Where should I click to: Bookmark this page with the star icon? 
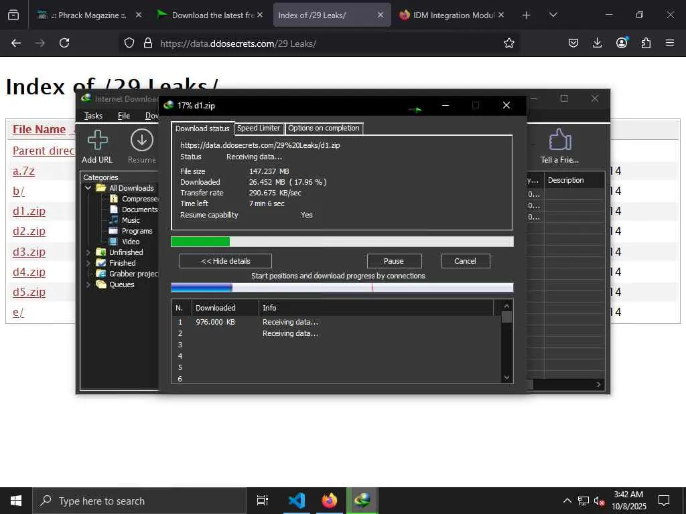(x=509, y=43)
